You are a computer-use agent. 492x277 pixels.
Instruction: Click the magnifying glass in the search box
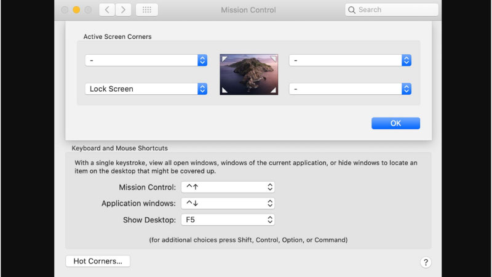352,10
